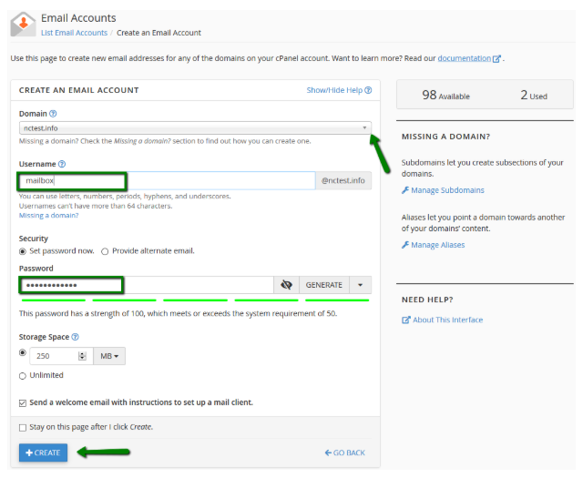Open the MB storage unit dropdown
This screenshot has height=478, width=583.
(x=108, y=356)
